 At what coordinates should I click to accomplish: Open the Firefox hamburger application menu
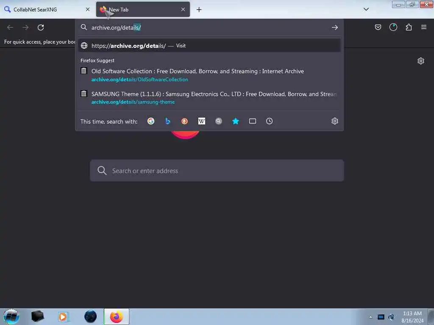click(x=424, y=27)
